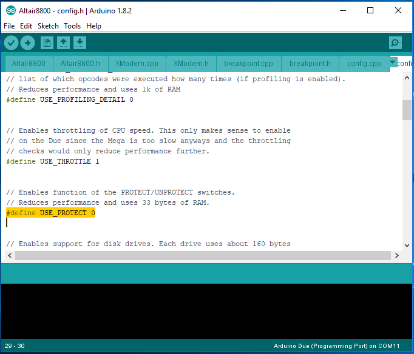Screen dimensions: 414x354
Task: Switch to the Altair8800 tab
Action: (x=29, y=64)
